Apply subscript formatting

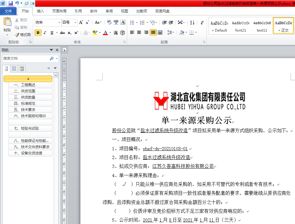tap(70, 33)
